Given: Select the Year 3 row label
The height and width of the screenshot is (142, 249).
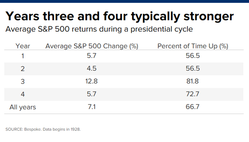Looking at the screenshot, I should click(23, 81).
